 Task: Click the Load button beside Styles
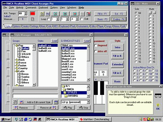click(55, 41)
